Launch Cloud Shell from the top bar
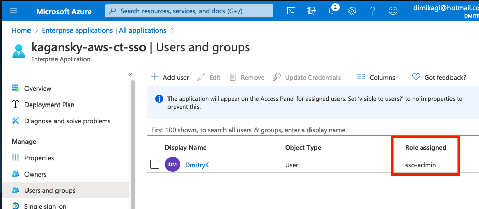This screenshot has width=479, height=209. 291,10
